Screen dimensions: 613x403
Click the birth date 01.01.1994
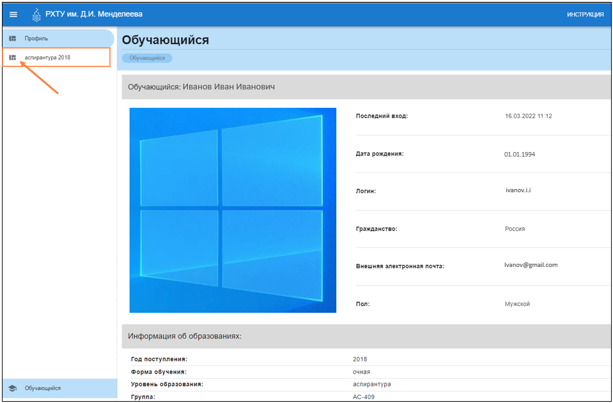520,154
